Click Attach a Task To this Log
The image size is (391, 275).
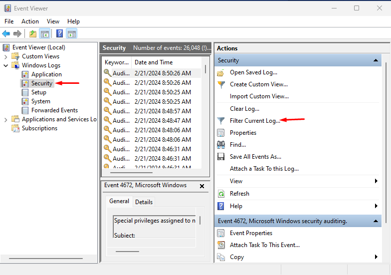tap(264, 169)
